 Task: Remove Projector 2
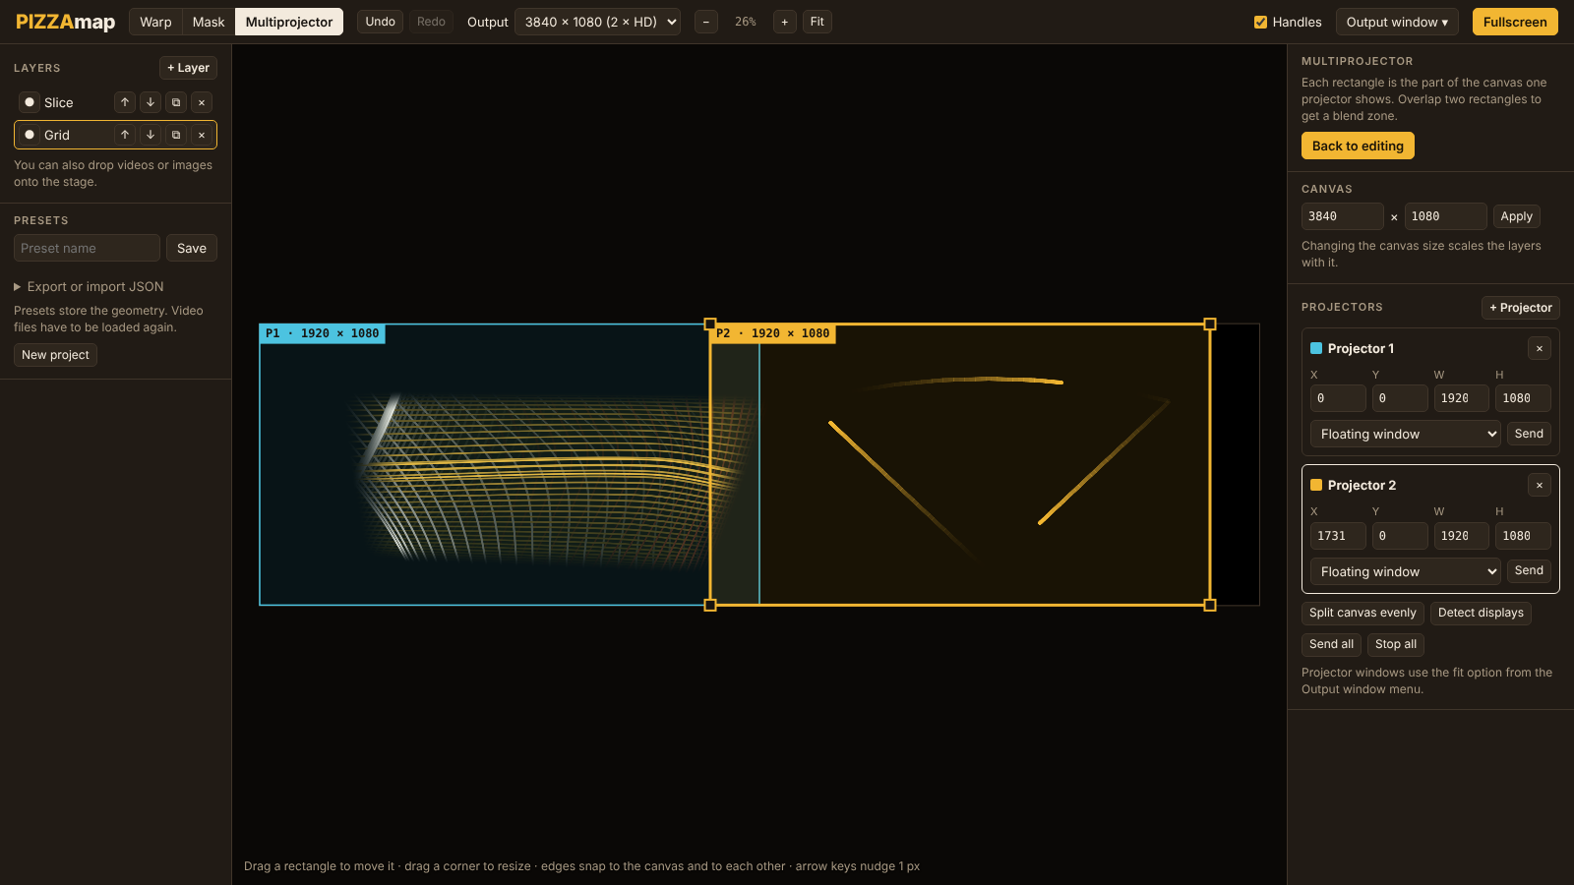(x=1540, y=485)
